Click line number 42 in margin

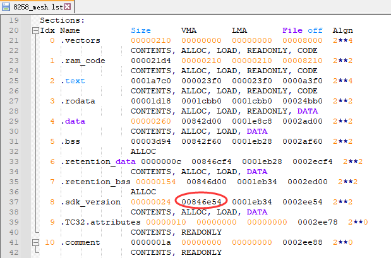(14, 252)
